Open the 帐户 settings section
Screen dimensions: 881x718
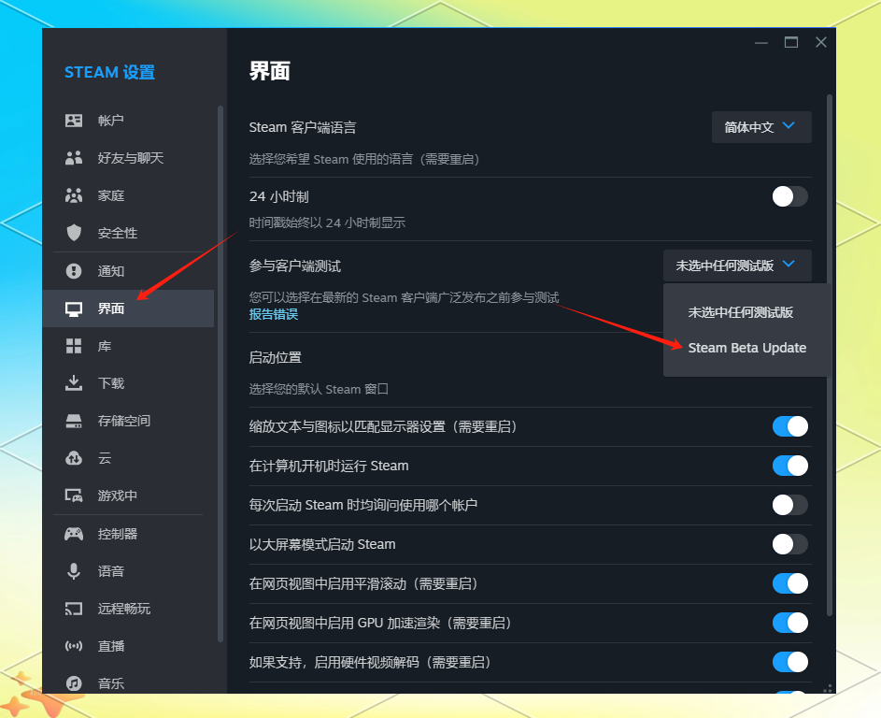tap(128, 121)
